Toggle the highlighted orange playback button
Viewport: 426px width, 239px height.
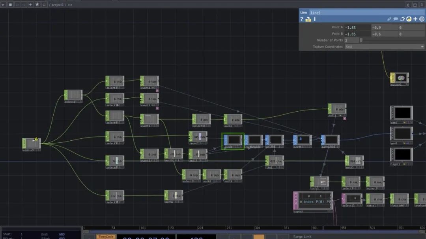coord(259,237)
